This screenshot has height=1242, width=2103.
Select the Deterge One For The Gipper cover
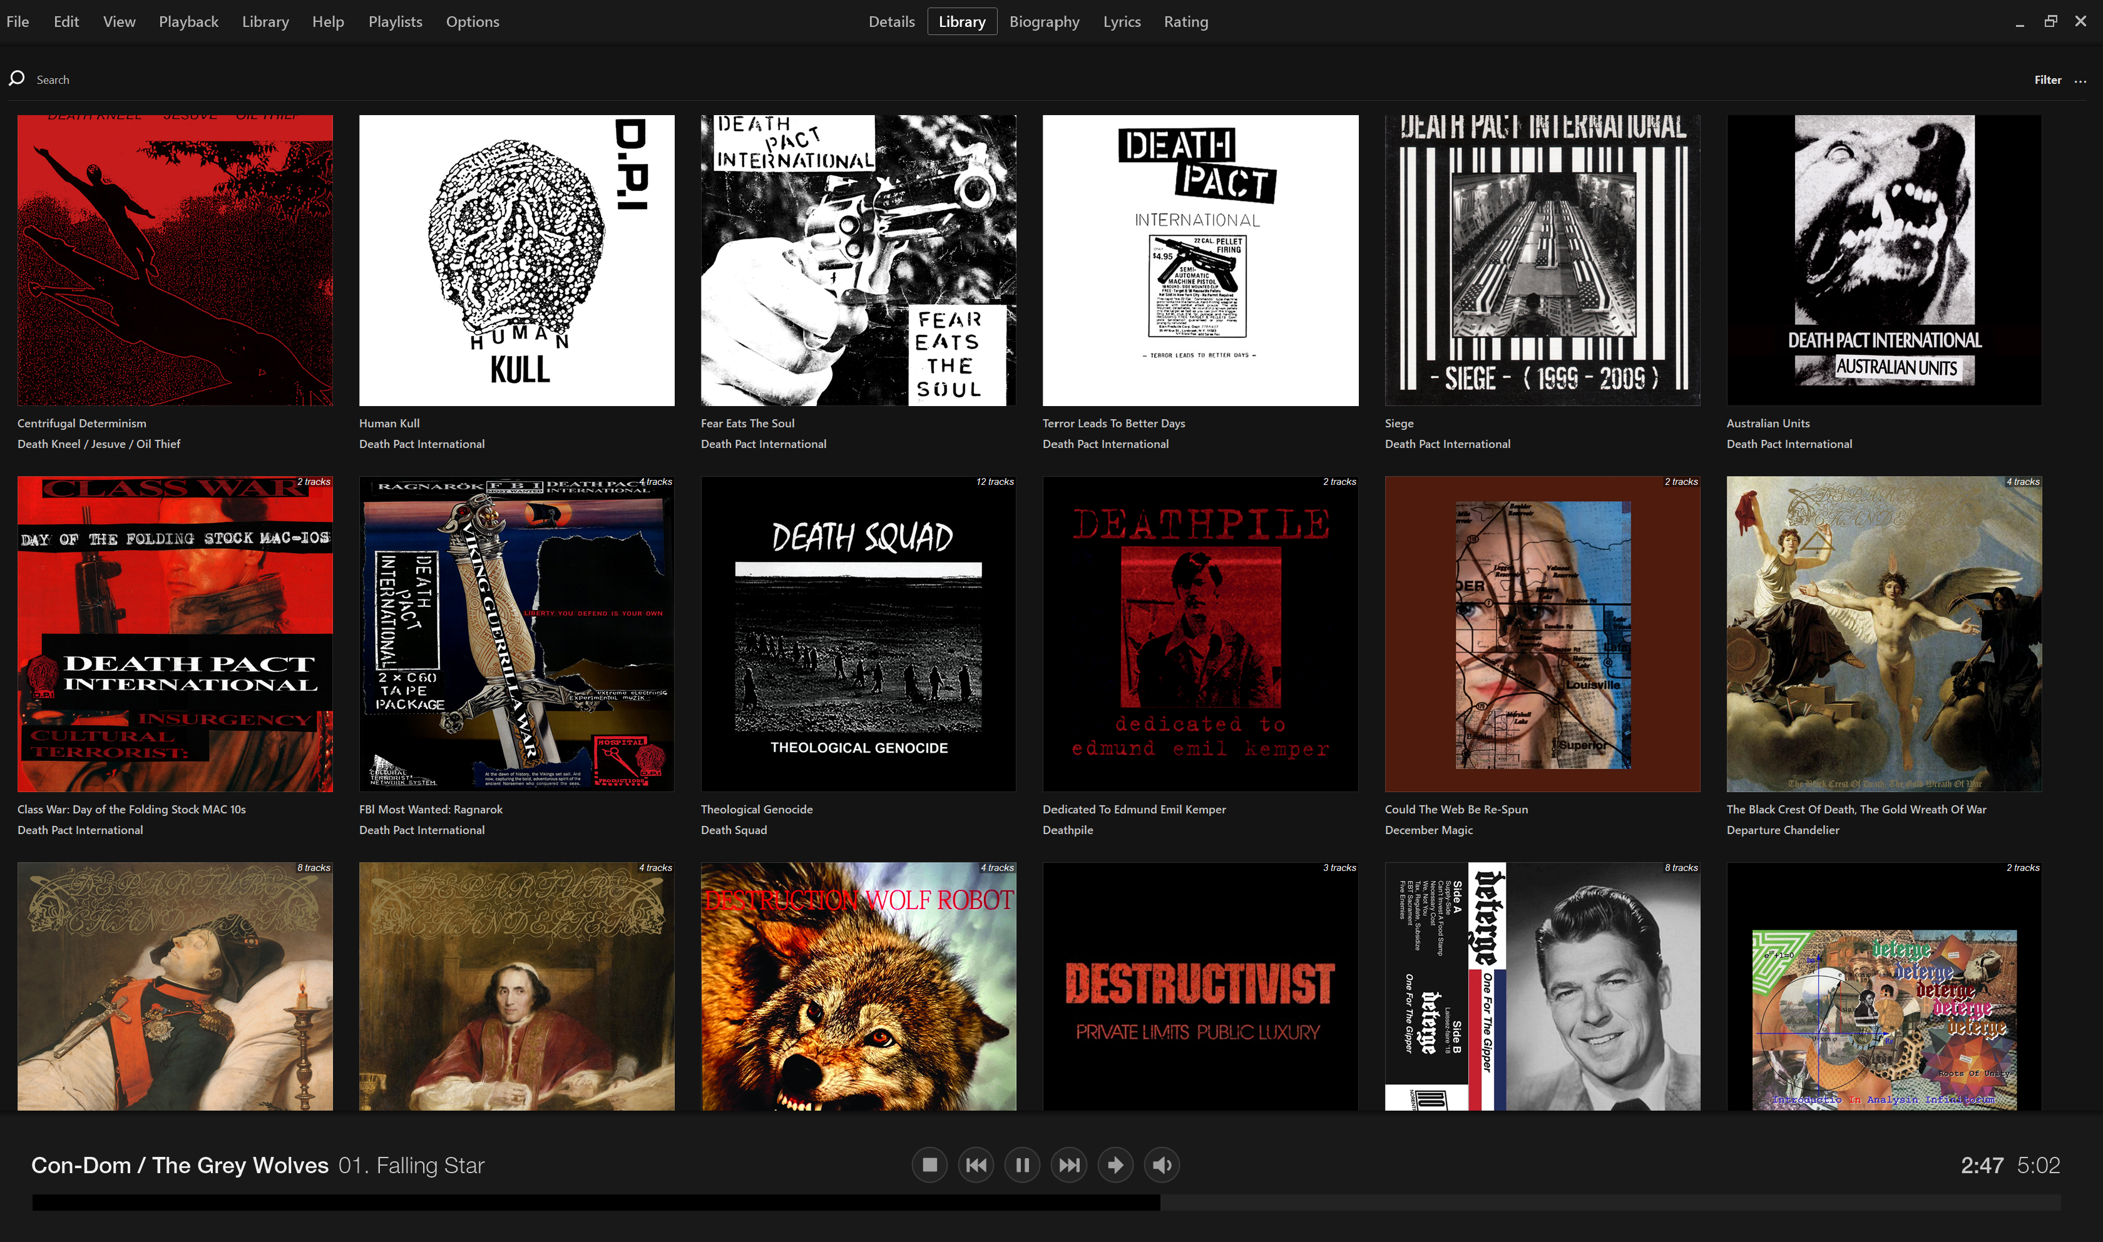point(1542,986)
